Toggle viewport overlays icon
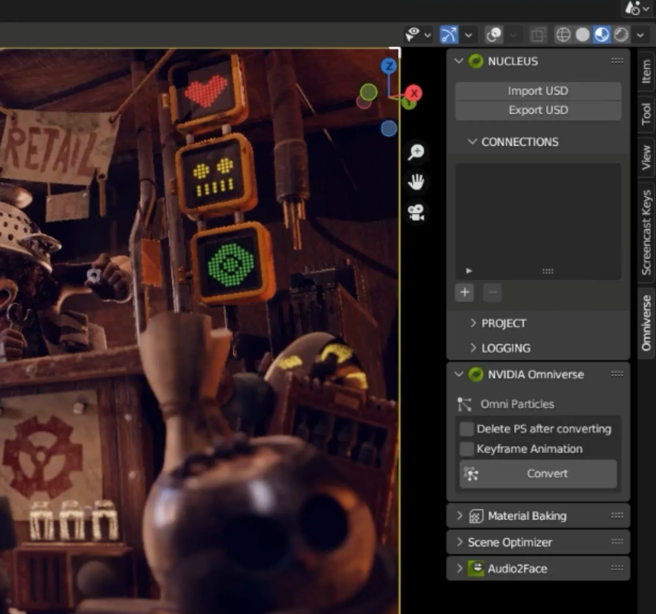The height and width of the screenshot is (614, 656). click(494, 35)
